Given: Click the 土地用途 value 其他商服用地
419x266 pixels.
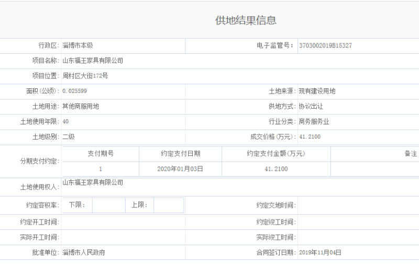Looking at the screenshot, I should click(81, 106).
